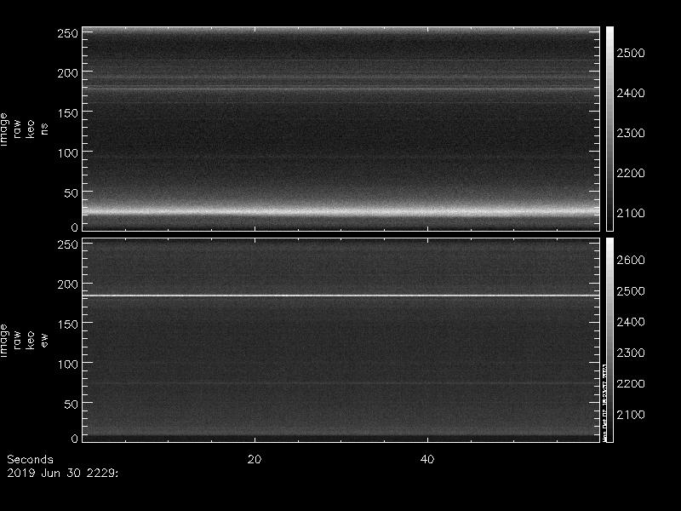
Task: Click the vertical timestamp text beside ew colorbar
Action: [604, 403]
